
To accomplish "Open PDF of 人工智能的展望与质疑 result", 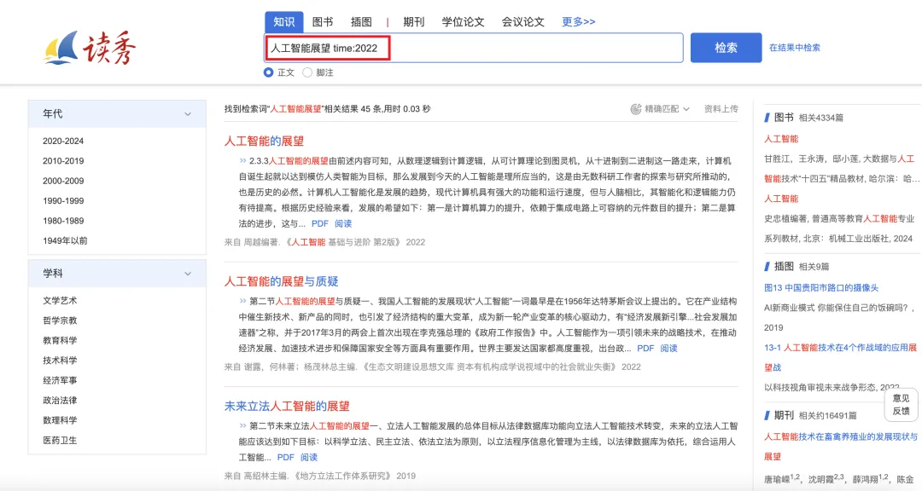I will (645, 349).
